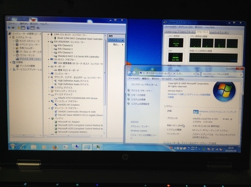
Task: Open the 操作(A) menu in Computer Management
Action: (x=24, y=24)
